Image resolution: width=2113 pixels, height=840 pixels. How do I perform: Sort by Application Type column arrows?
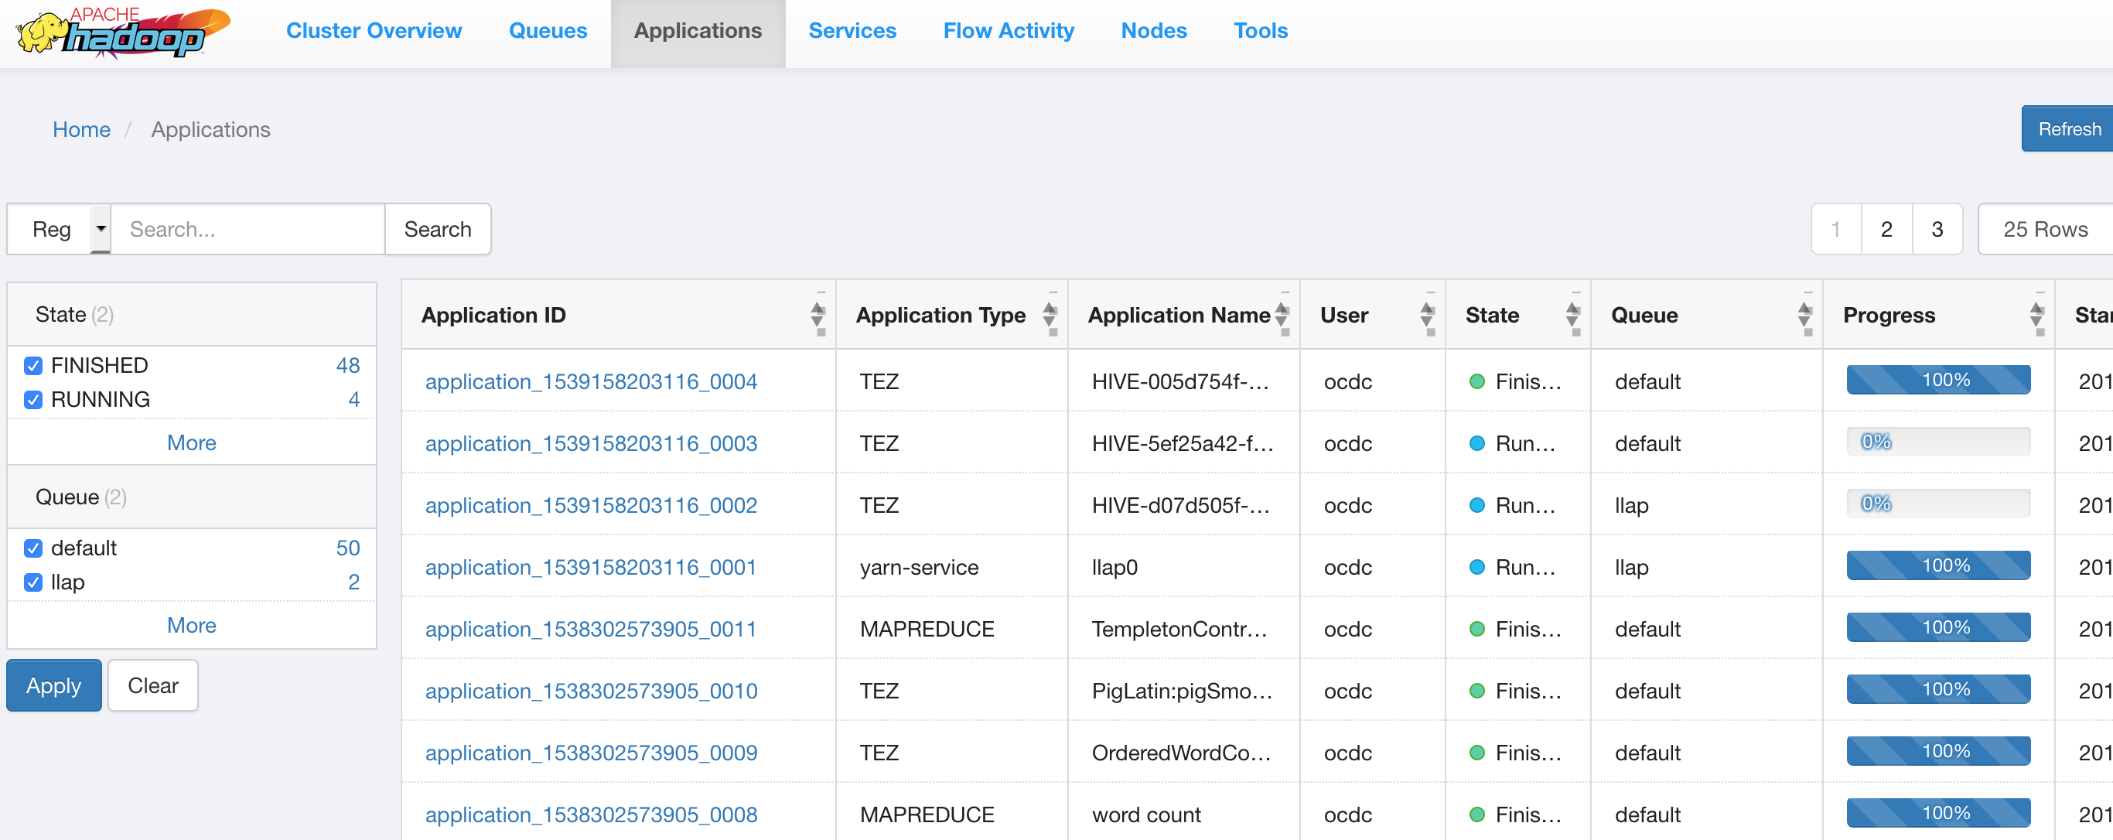(1050, 315)
